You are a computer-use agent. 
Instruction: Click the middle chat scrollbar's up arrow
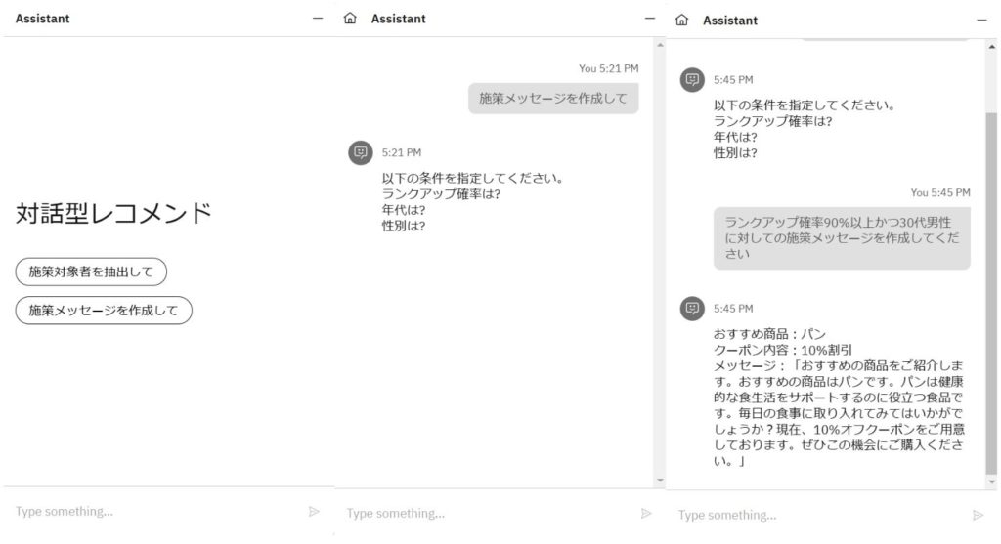coord(660,45)
